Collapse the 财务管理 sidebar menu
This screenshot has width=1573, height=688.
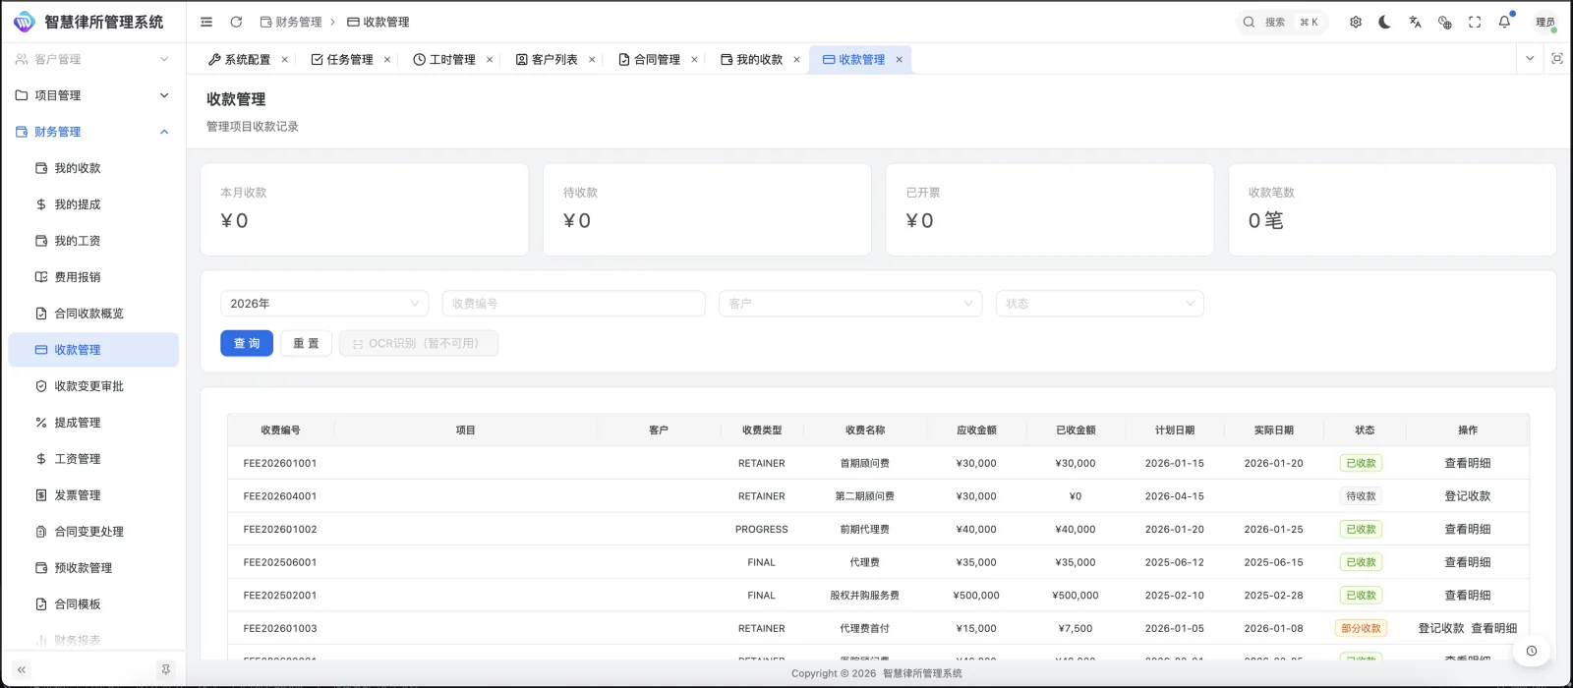pos(93,132)
